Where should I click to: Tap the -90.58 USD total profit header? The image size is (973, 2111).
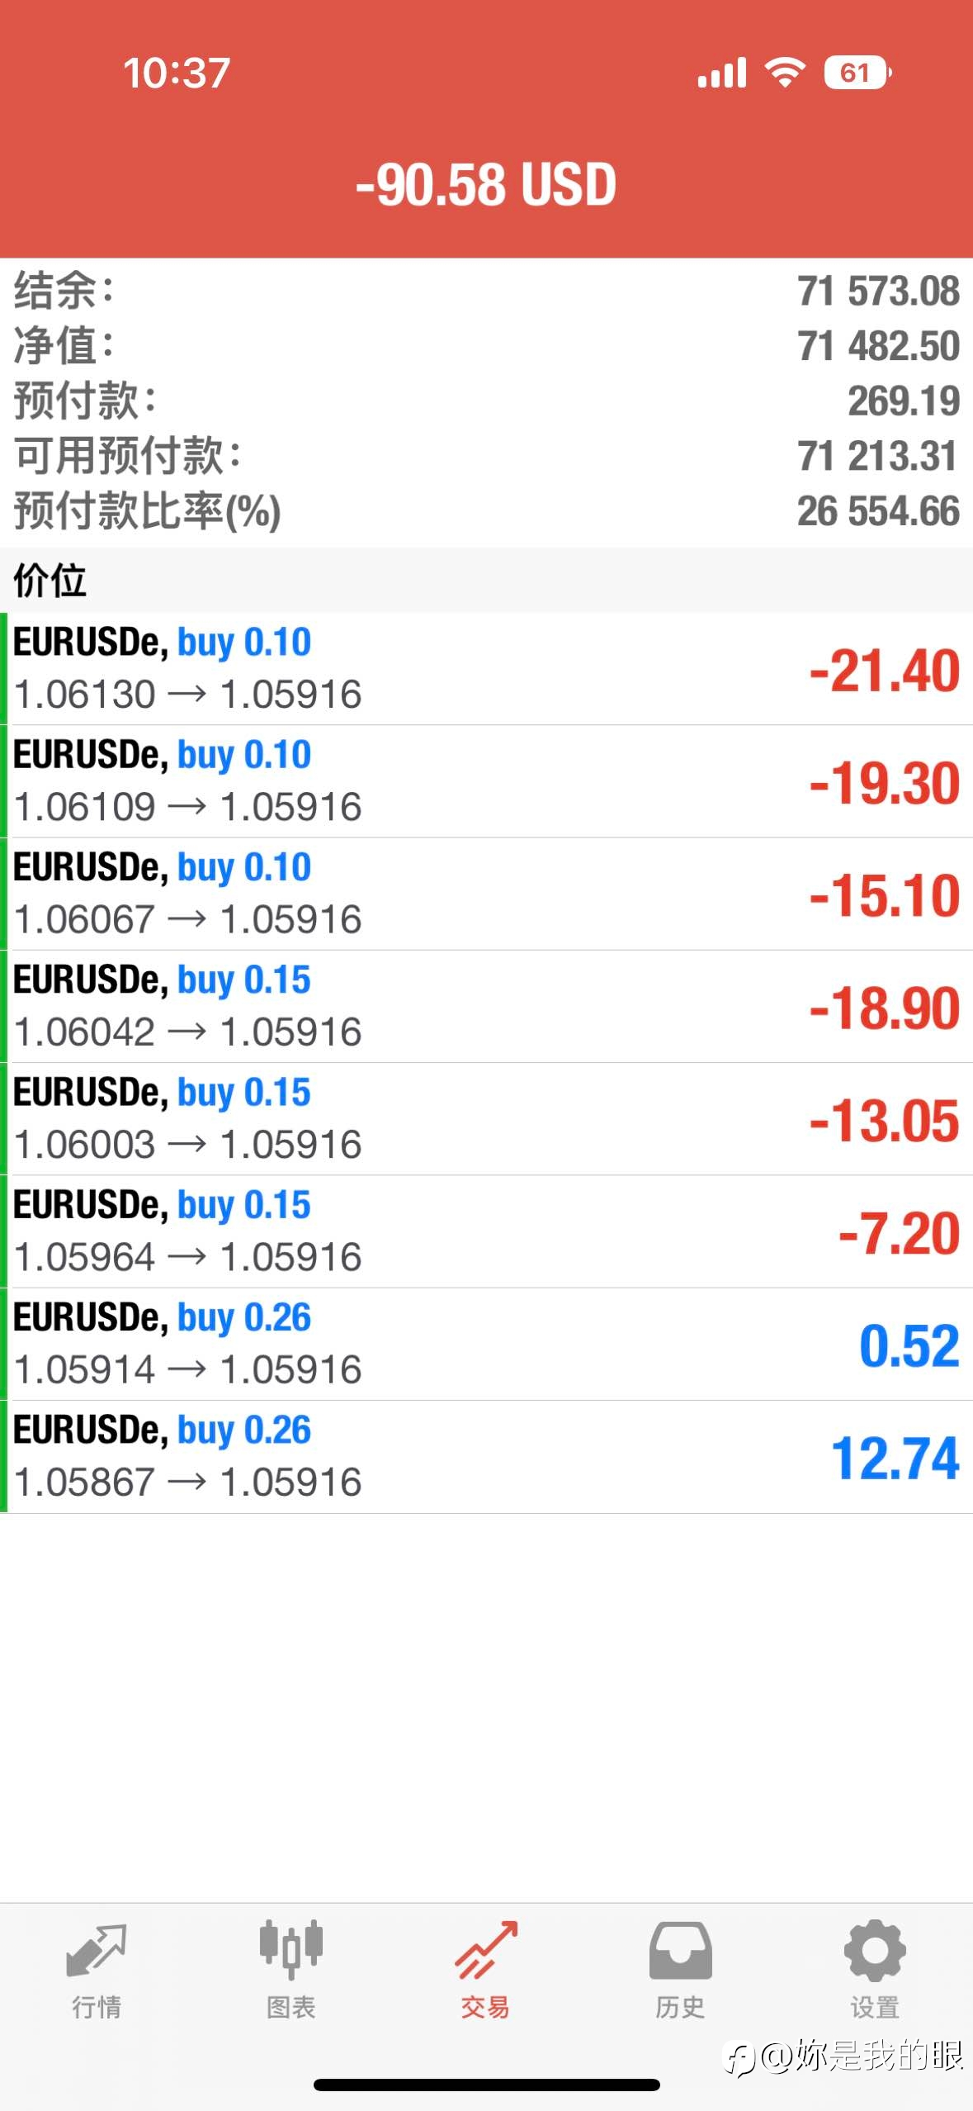tap(486, 184)
